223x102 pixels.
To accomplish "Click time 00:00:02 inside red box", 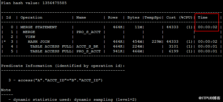I will 208,27.
